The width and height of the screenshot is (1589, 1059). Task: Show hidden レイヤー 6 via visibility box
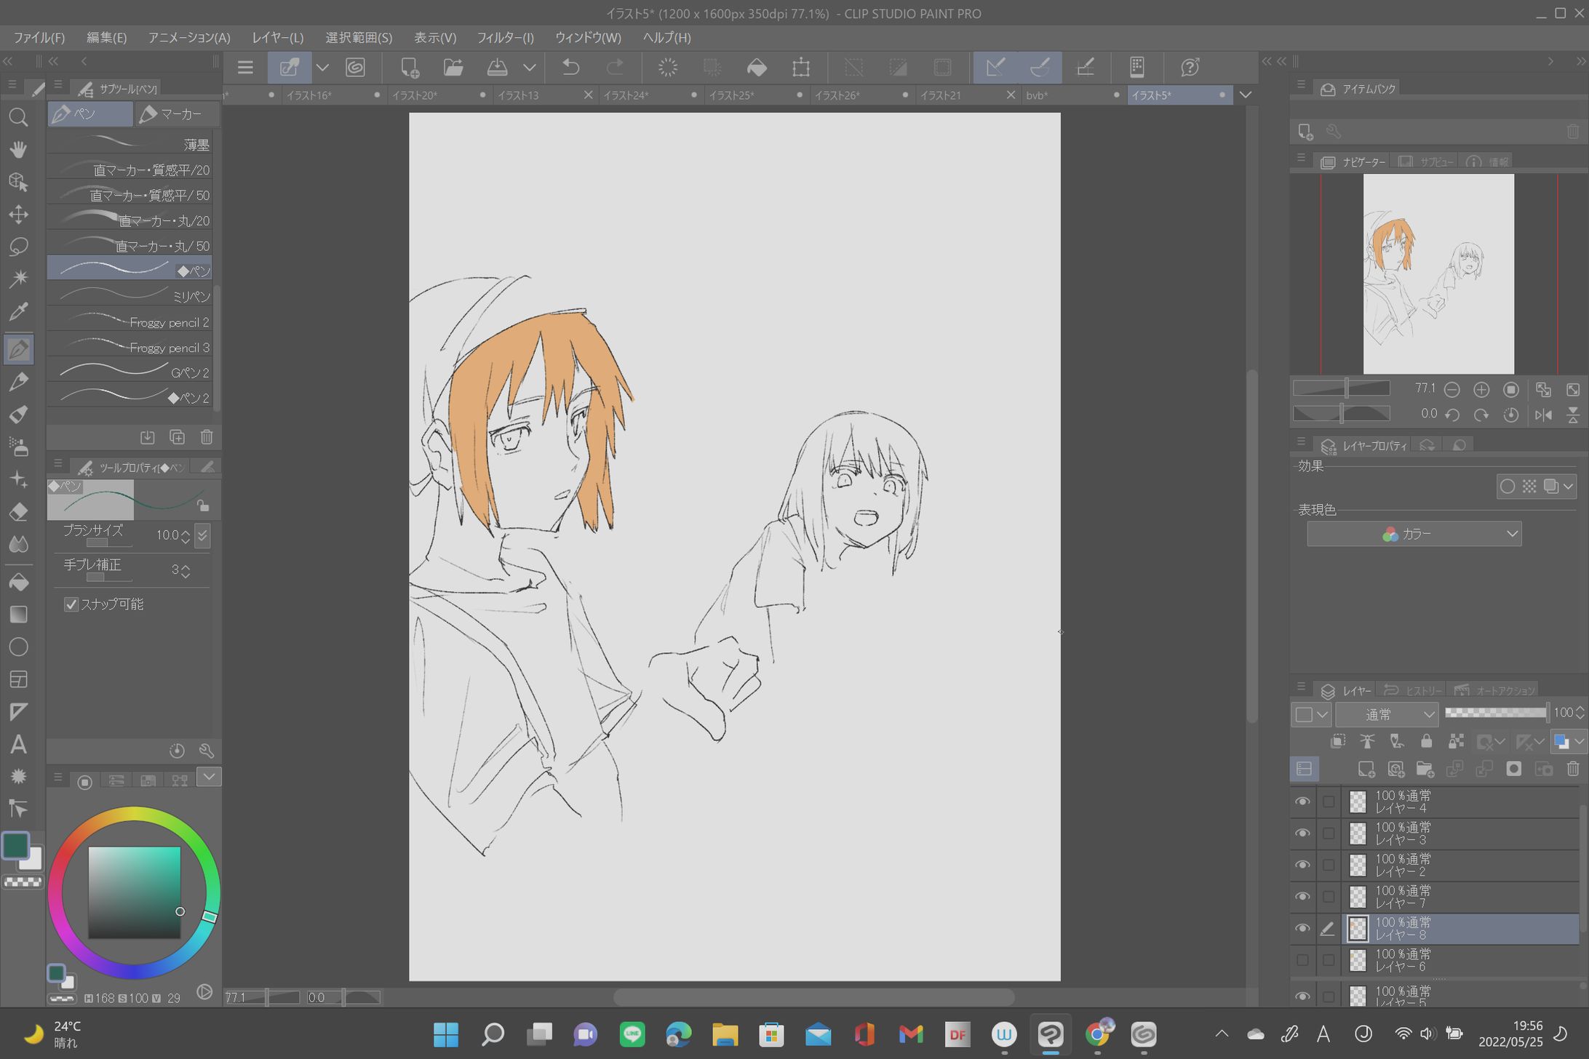[x=1302, y=960]
